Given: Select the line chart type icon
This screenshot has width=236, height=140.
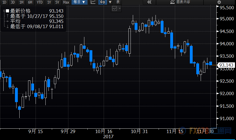Looking at the screenshot, I should [93, 2].
